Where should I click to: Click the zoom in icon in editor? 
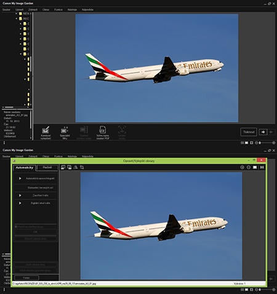pos(242,167)
